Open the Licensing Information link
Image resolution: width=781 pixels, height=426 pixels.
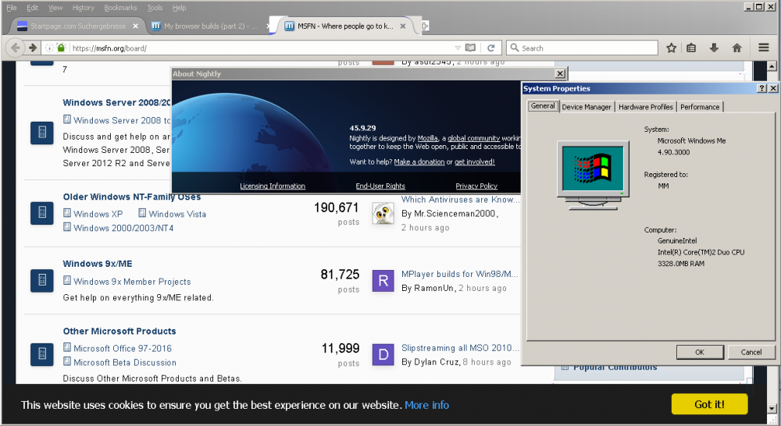point(273,186)
